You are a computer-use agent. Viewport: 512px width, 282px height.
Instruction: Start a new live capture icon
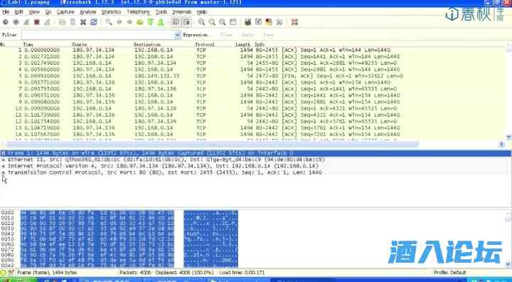(x=26, y=22)
